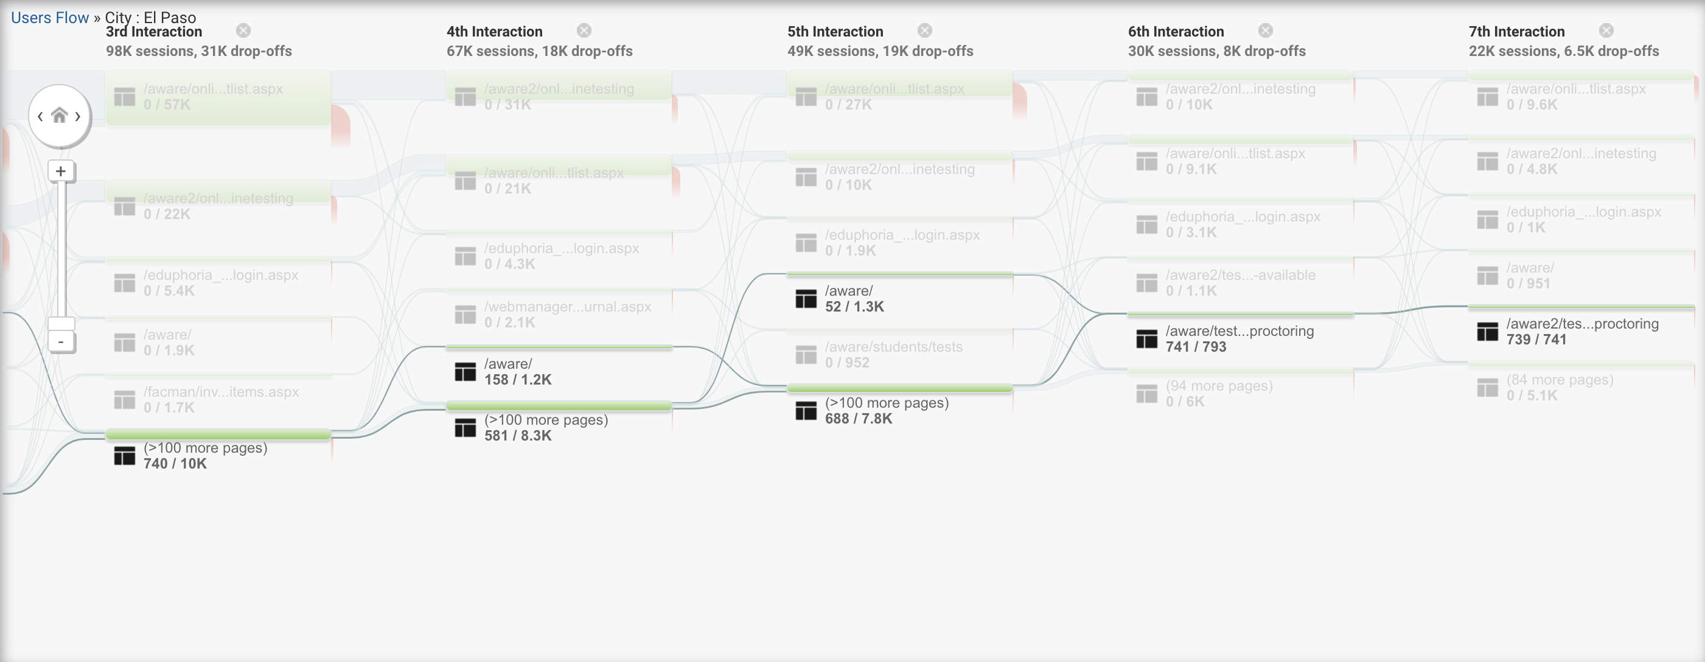This screenshot has width=1705, height=662.
Task: Pan flow right with the right chevron
Action: 78,116
